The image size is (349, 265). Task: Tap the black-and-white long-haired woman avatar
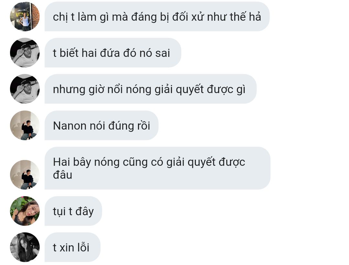[x=25, y=247]
